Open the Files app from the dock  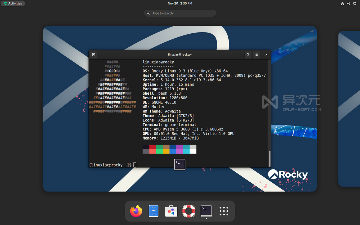(x=154, y=211)
